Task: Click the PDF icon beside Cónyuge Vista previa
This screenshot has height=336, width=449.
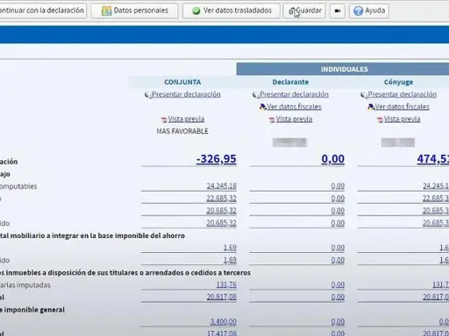Action: [x=380, y=120]
